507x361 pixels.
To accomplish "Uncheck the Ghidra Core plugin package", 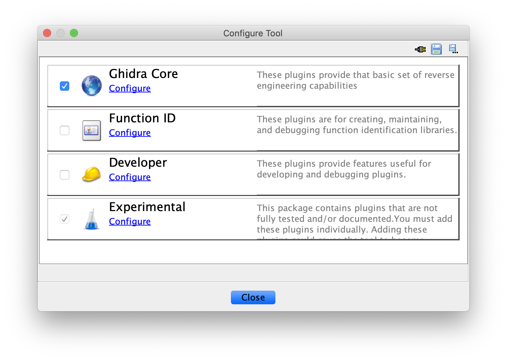I will click(64, 86).
